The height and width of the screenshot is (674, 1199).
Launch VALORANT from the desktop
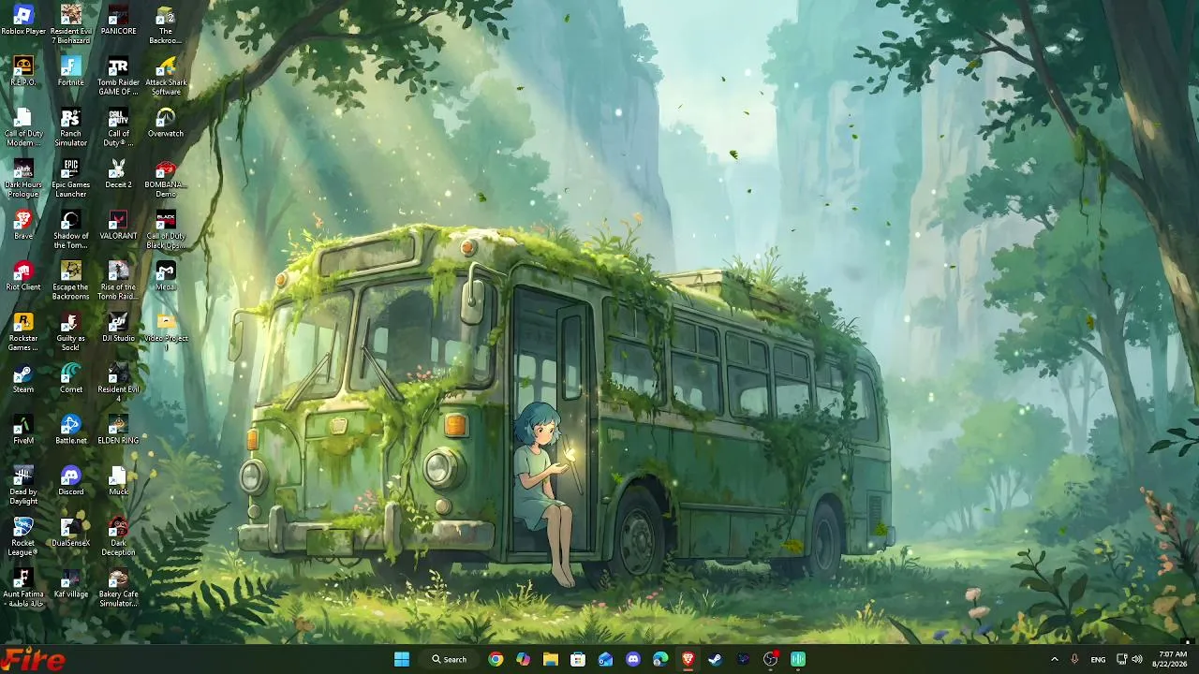tap(118, 225)
